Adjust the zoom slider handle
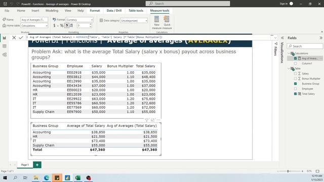Viewport: 324px width, 182px height. pos(288,171)
